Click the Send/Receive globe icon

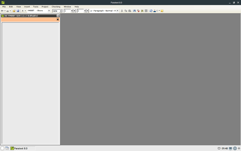(151, 11)
